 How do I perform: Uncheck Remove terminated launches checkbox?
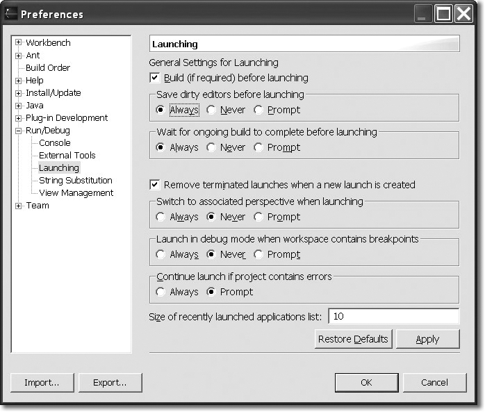[x=155, y=185]
